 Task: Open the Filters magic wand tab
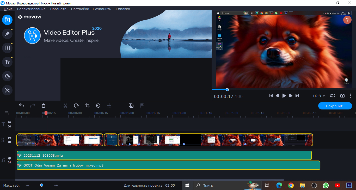[7, 34]
